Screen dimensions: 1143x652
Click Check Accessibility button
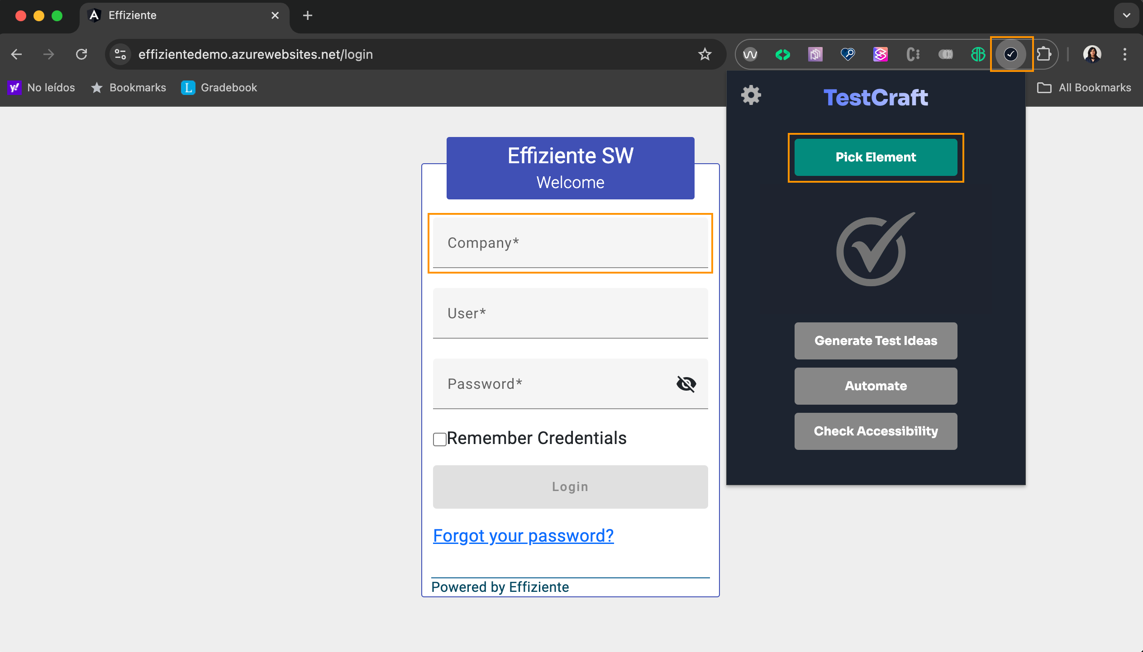876,431
